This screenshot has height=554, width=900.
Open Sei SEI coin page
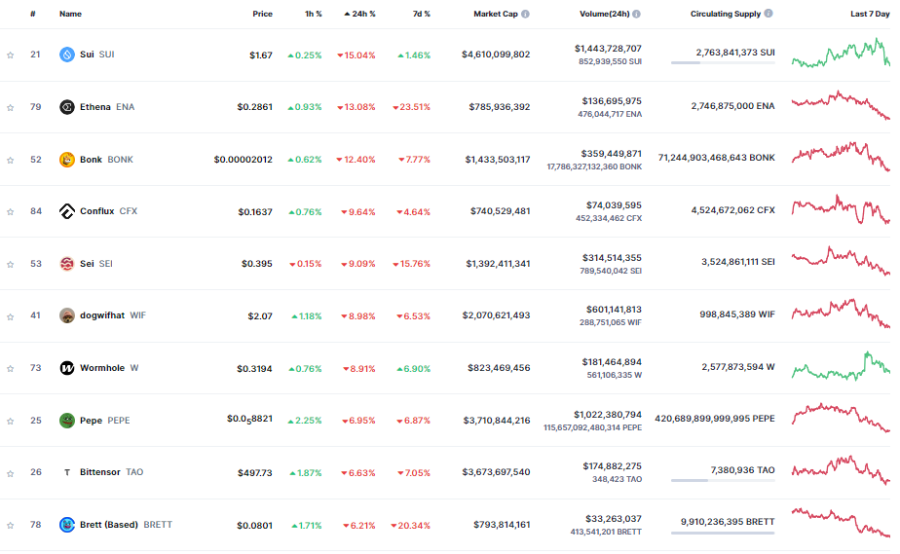pyautogui.click(x=95, y=264)
